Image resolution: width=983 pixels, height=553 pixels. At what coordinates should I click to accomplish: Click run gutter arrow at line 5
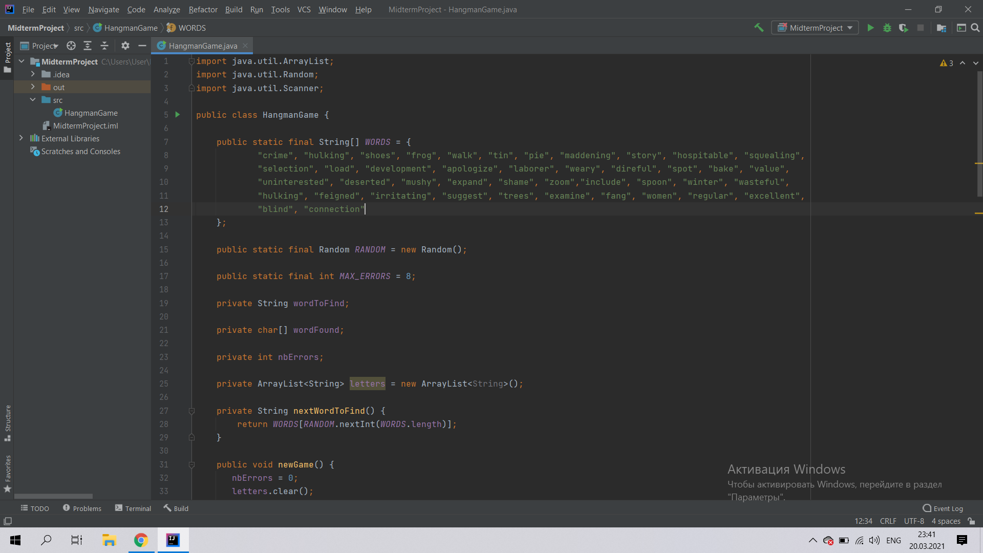tap(178, 115)
